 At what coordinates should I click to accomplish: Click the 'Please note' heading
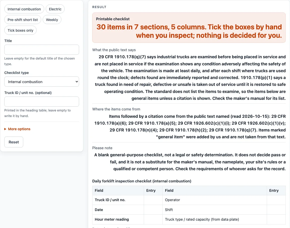pyautogui.click(x=102, y=148)
